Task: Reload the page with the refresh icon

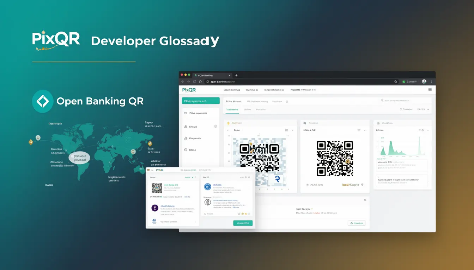Action: coord(194,82)
